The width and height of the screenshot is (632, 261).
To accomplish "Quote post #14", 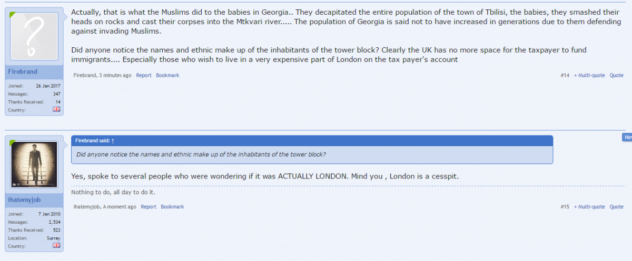I will (616, 76).
